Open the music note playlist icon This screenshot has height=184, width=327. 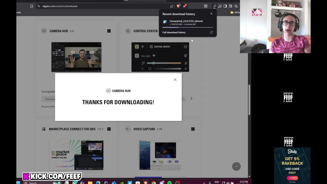pyautogui.click(x=220, y=6)
